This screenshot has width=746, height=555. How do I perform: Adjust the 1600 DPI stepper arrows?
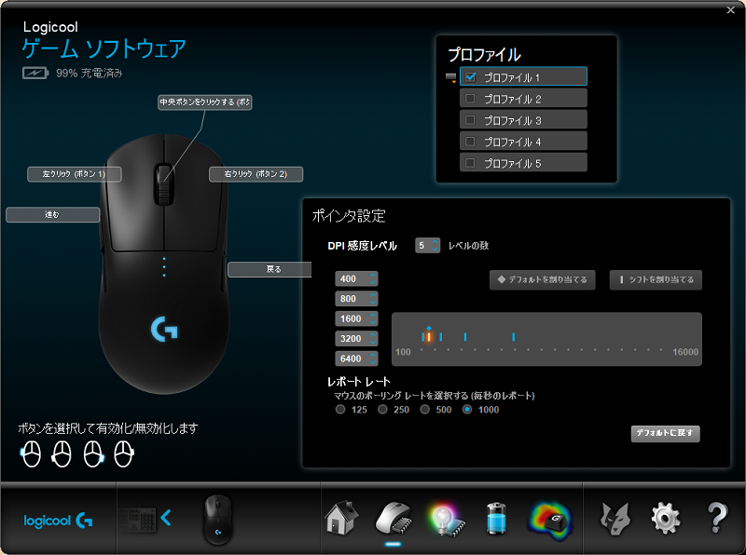(x=373, y=318)
